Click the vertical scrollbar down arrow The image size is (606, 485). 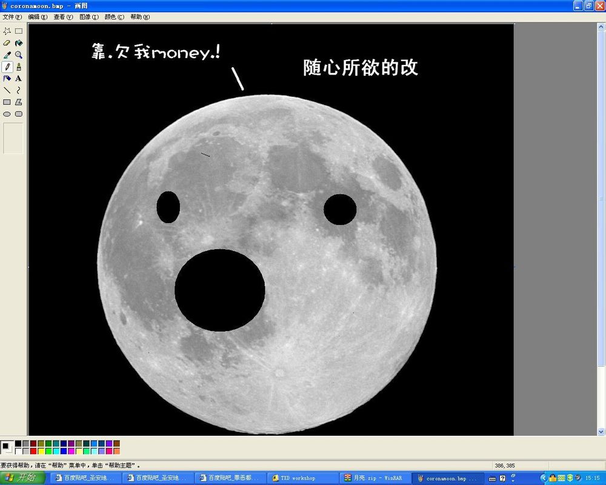coord(601,431)
